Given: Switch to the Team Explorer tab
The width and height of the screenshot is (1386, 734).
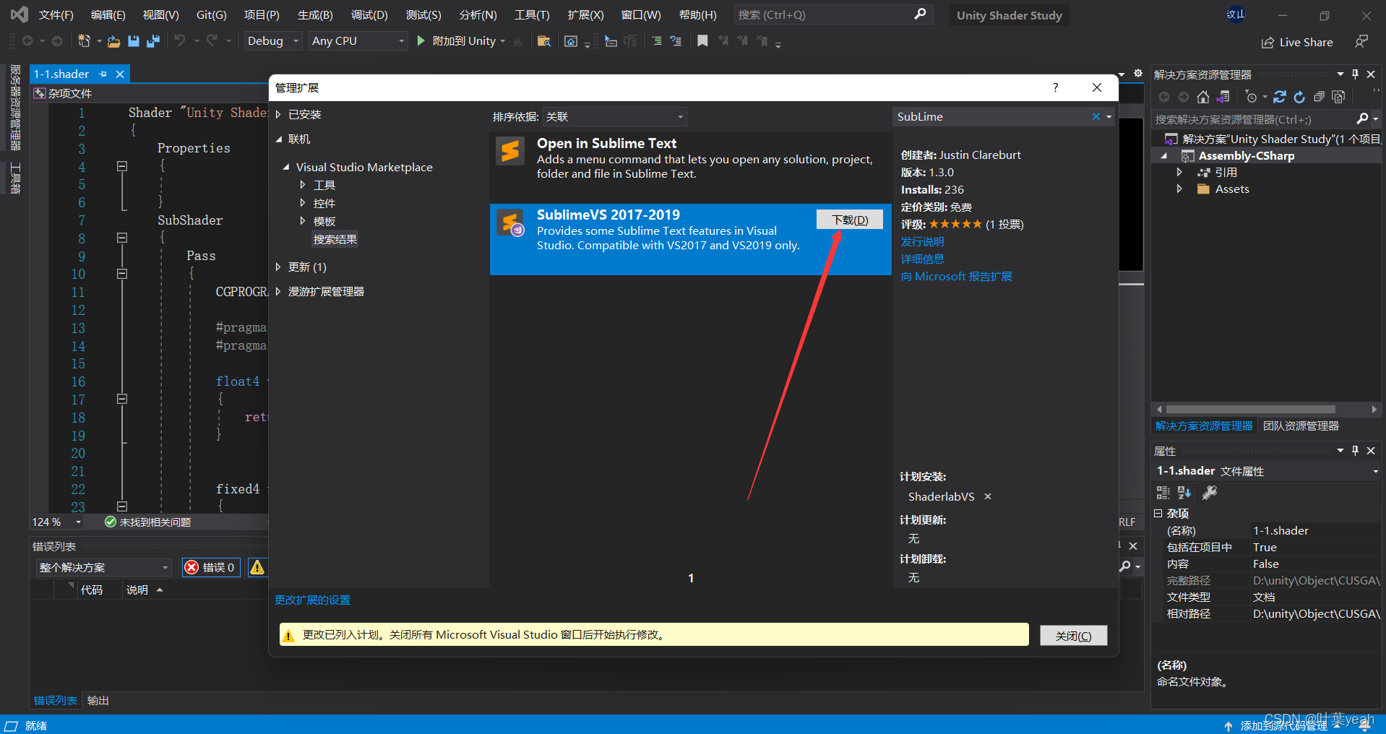Looking at the screenshot, I should point(1301,426).
